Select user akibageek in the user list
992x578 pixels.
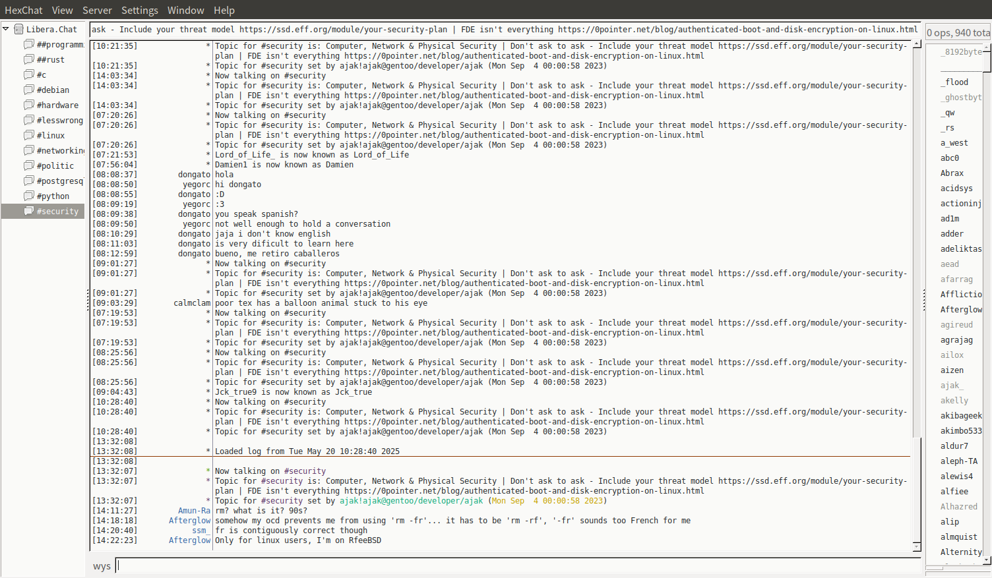960,416
